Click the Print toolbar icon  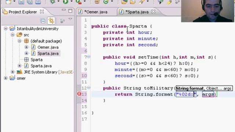[38, 2]
